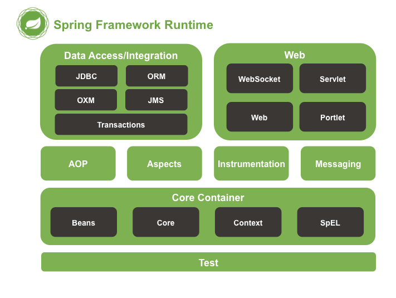Select the Core module box

(166, 222)
